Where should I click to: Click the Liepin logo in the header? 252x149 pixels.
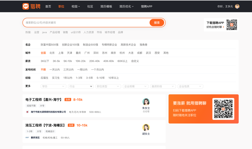31,6
